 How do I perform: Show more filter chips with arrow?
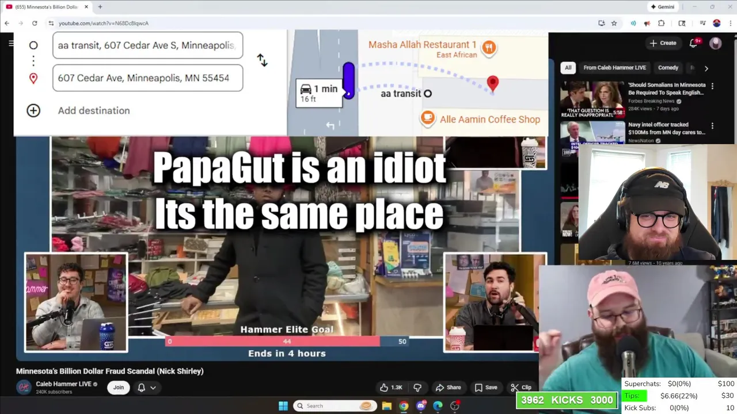coord(706,68)
